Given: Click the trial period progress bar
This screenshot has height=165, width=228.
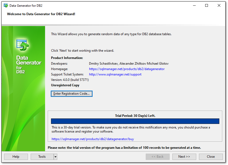Looking at the screenshot, I should (135, 121).
